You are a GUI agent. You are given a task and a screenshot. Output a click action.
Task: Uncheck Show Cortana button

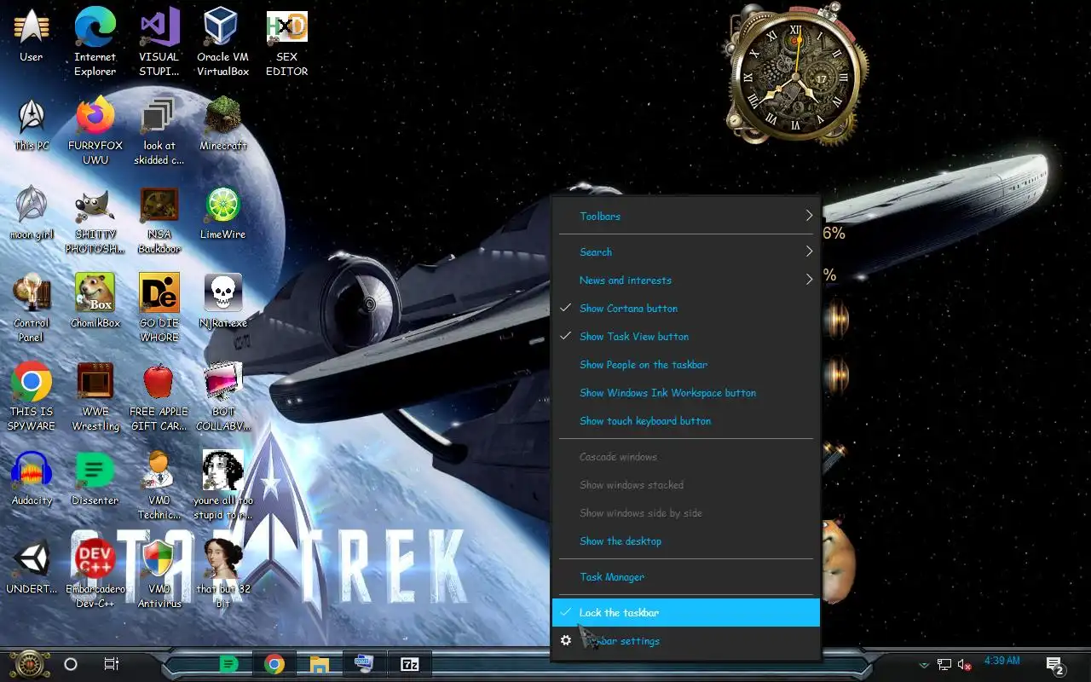(x=686, y=309)
